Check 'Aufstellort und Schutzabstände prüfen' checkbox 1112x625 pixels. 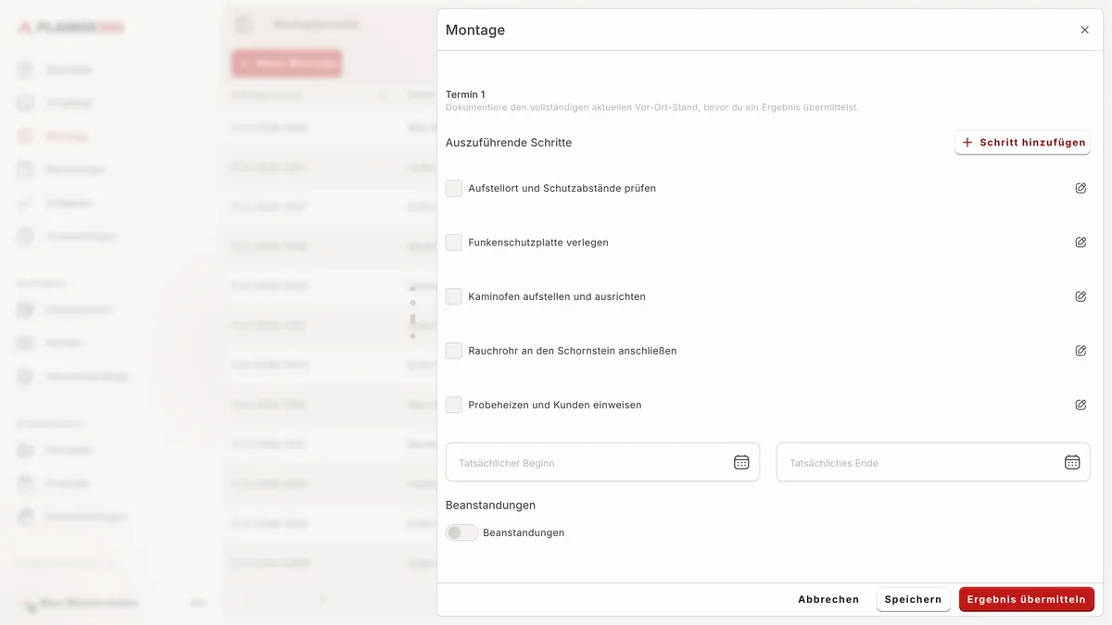pos(454,188)
